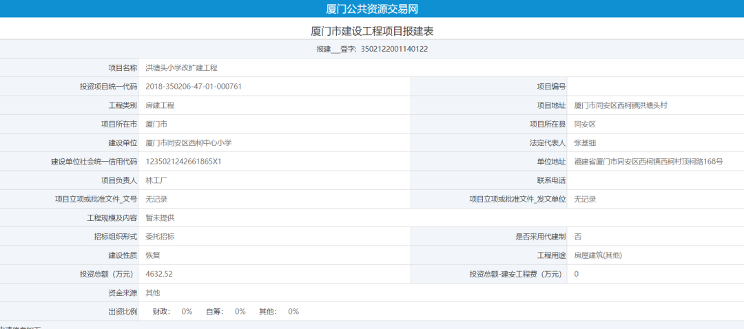Click project manager name 林工厂

coord(156,180)
